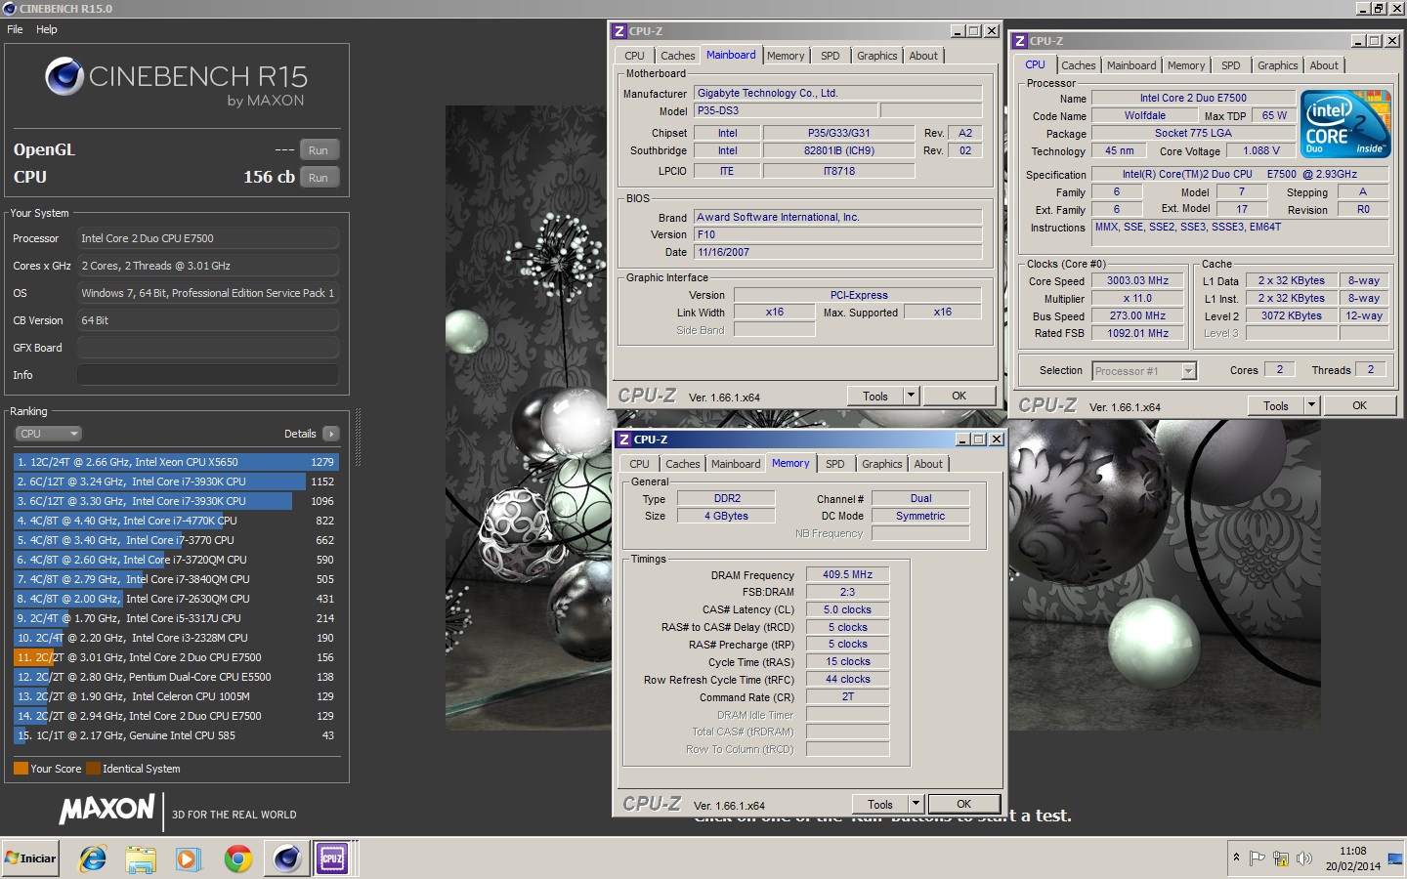Image resolution: width=1407 pixels, height=879 pixels.
Task: Click the Identical System brown swatch
Action: pyautogui.click(x=93, y=769)
